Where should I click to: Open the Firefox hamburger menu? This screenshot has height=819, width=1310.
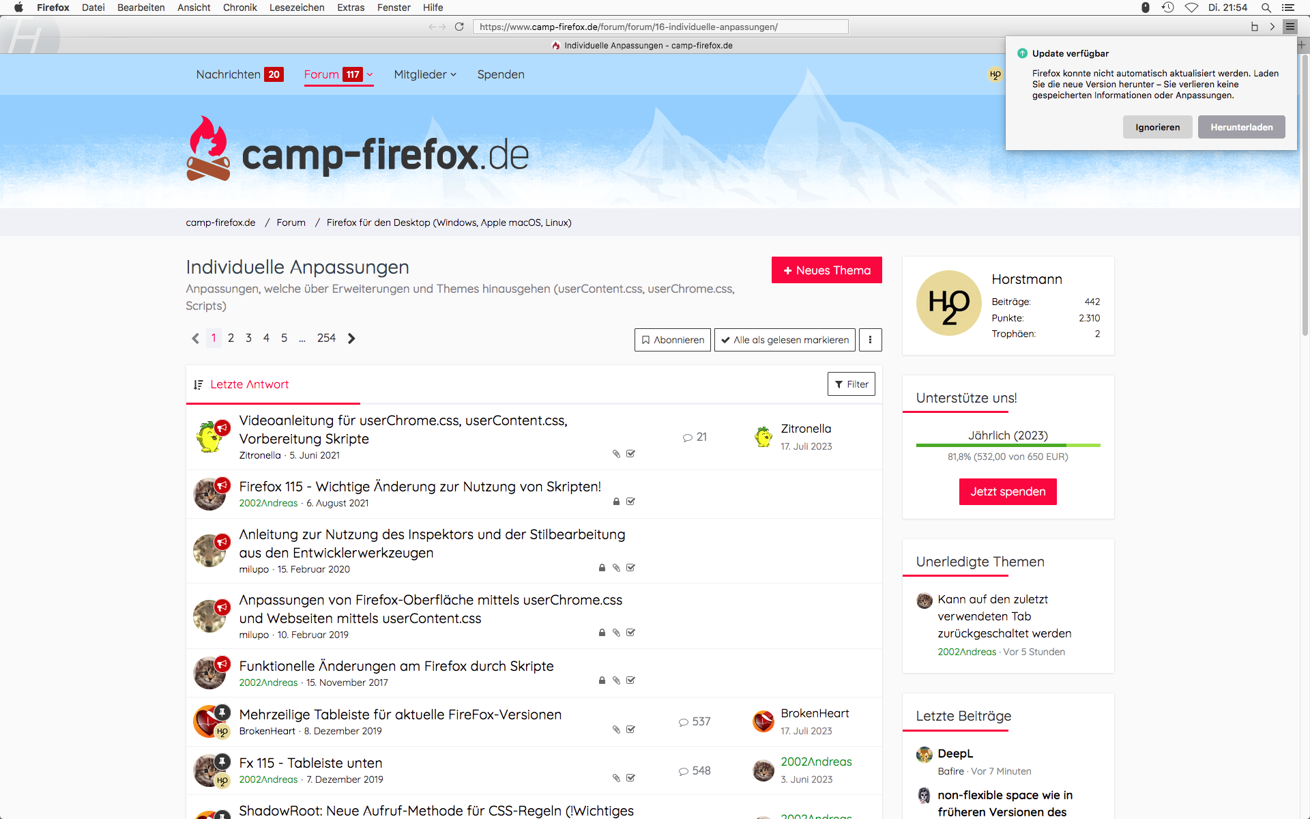click(x=1290, y=27)
